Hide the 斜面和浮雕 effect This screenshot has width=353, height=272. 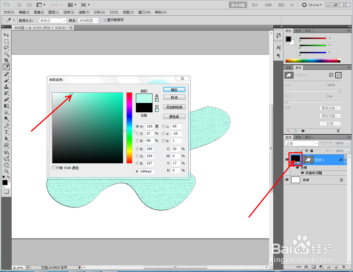tap(303, 173)
